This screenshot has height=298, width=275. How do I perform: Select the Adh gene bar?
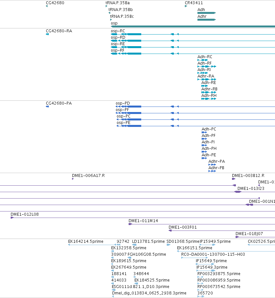point(207,13)
